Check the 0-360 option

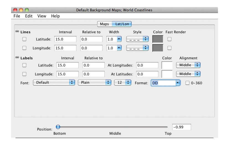tap(187, 83)
